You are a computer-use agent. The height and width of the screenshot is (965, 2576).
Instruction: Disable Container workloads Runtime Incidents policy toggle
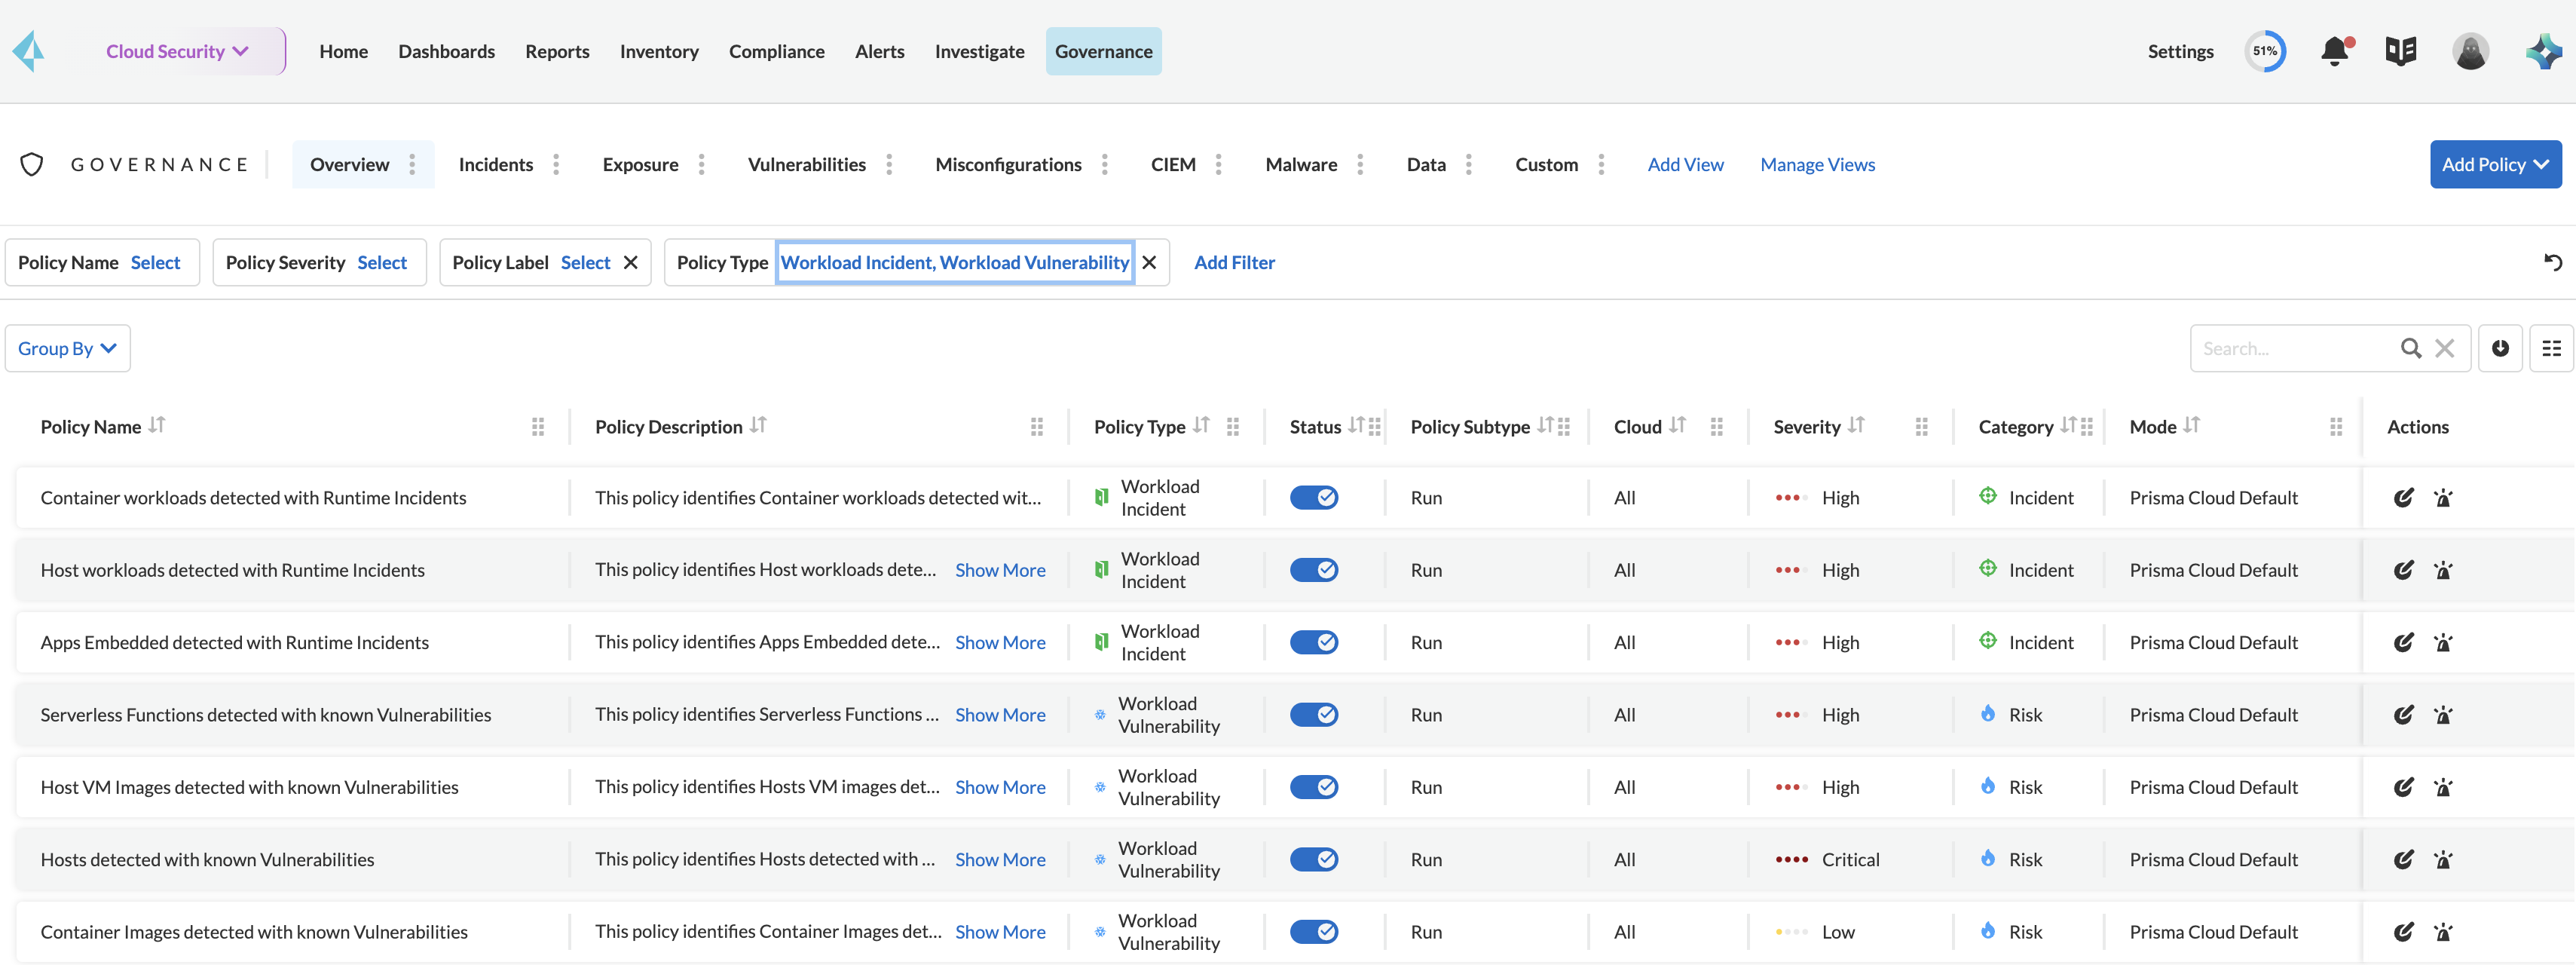coord(1314,497)
